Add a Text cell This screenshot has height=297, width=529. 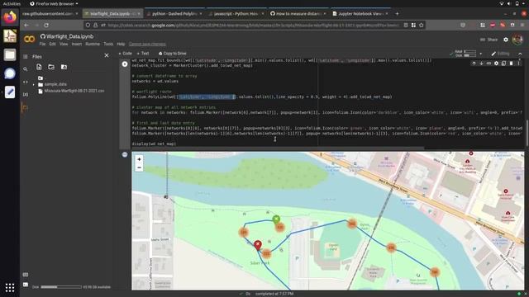click(x=143, y=54)
